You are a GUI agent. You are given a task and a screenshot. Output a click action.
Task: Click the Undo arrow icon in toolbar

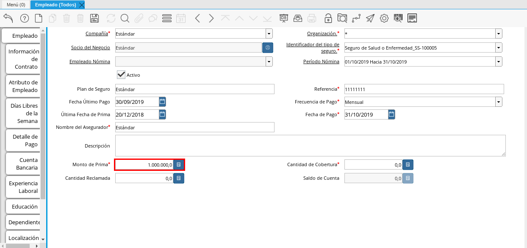click(x=8, y=18)
